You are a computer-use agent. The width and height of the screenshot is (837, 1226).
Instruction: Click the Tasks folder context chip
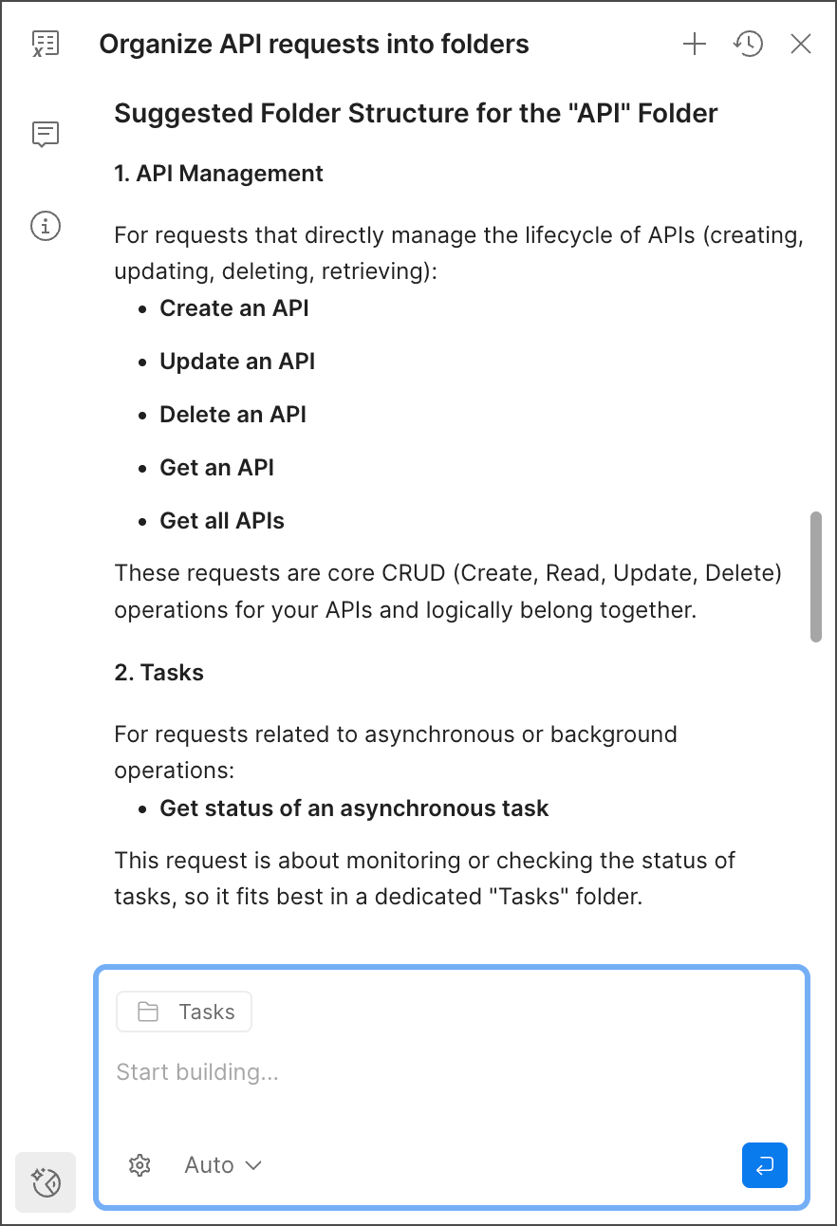184,1012
